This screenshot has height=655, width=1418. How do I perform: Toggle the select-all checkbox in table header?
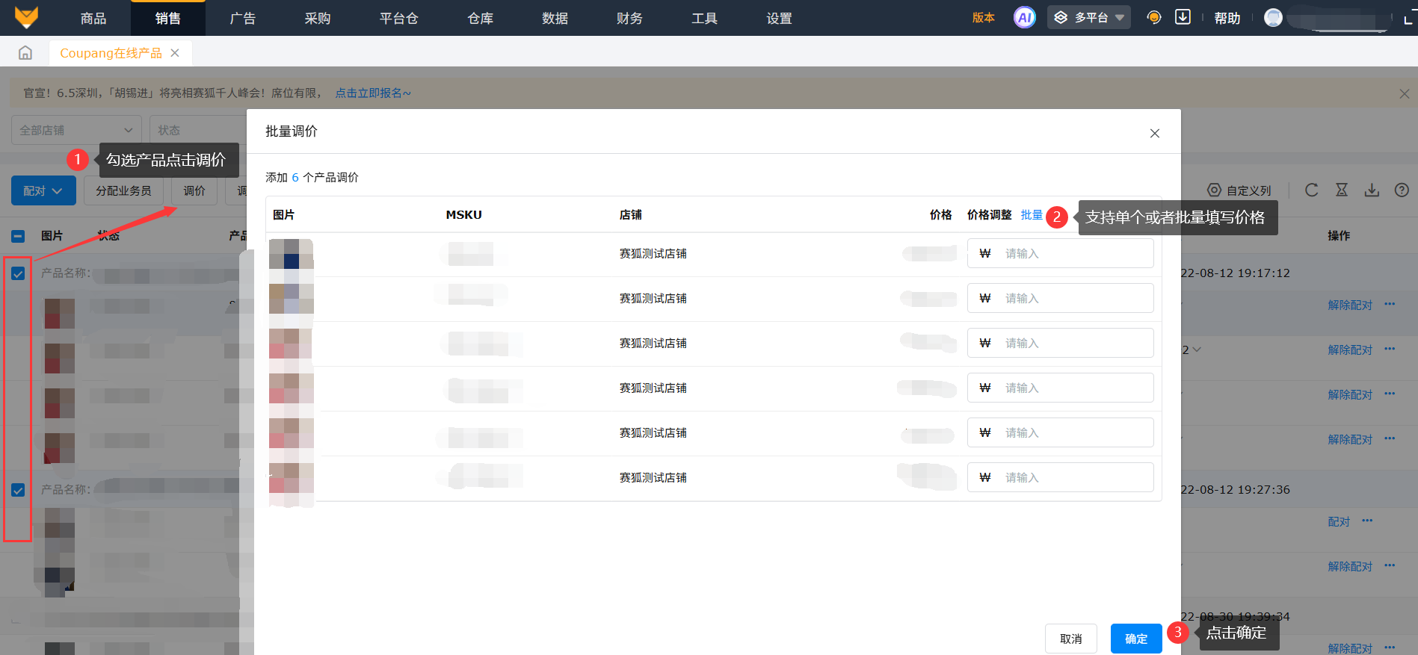pyautogui.click(x=18, y=236)
